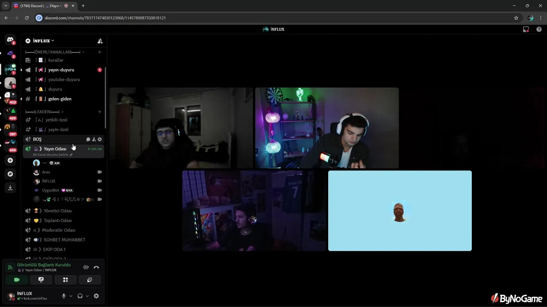This screenshot has height=307, width=547.
Task: Click user İNFLUX in voice member list
Action: tap(68, 181)
